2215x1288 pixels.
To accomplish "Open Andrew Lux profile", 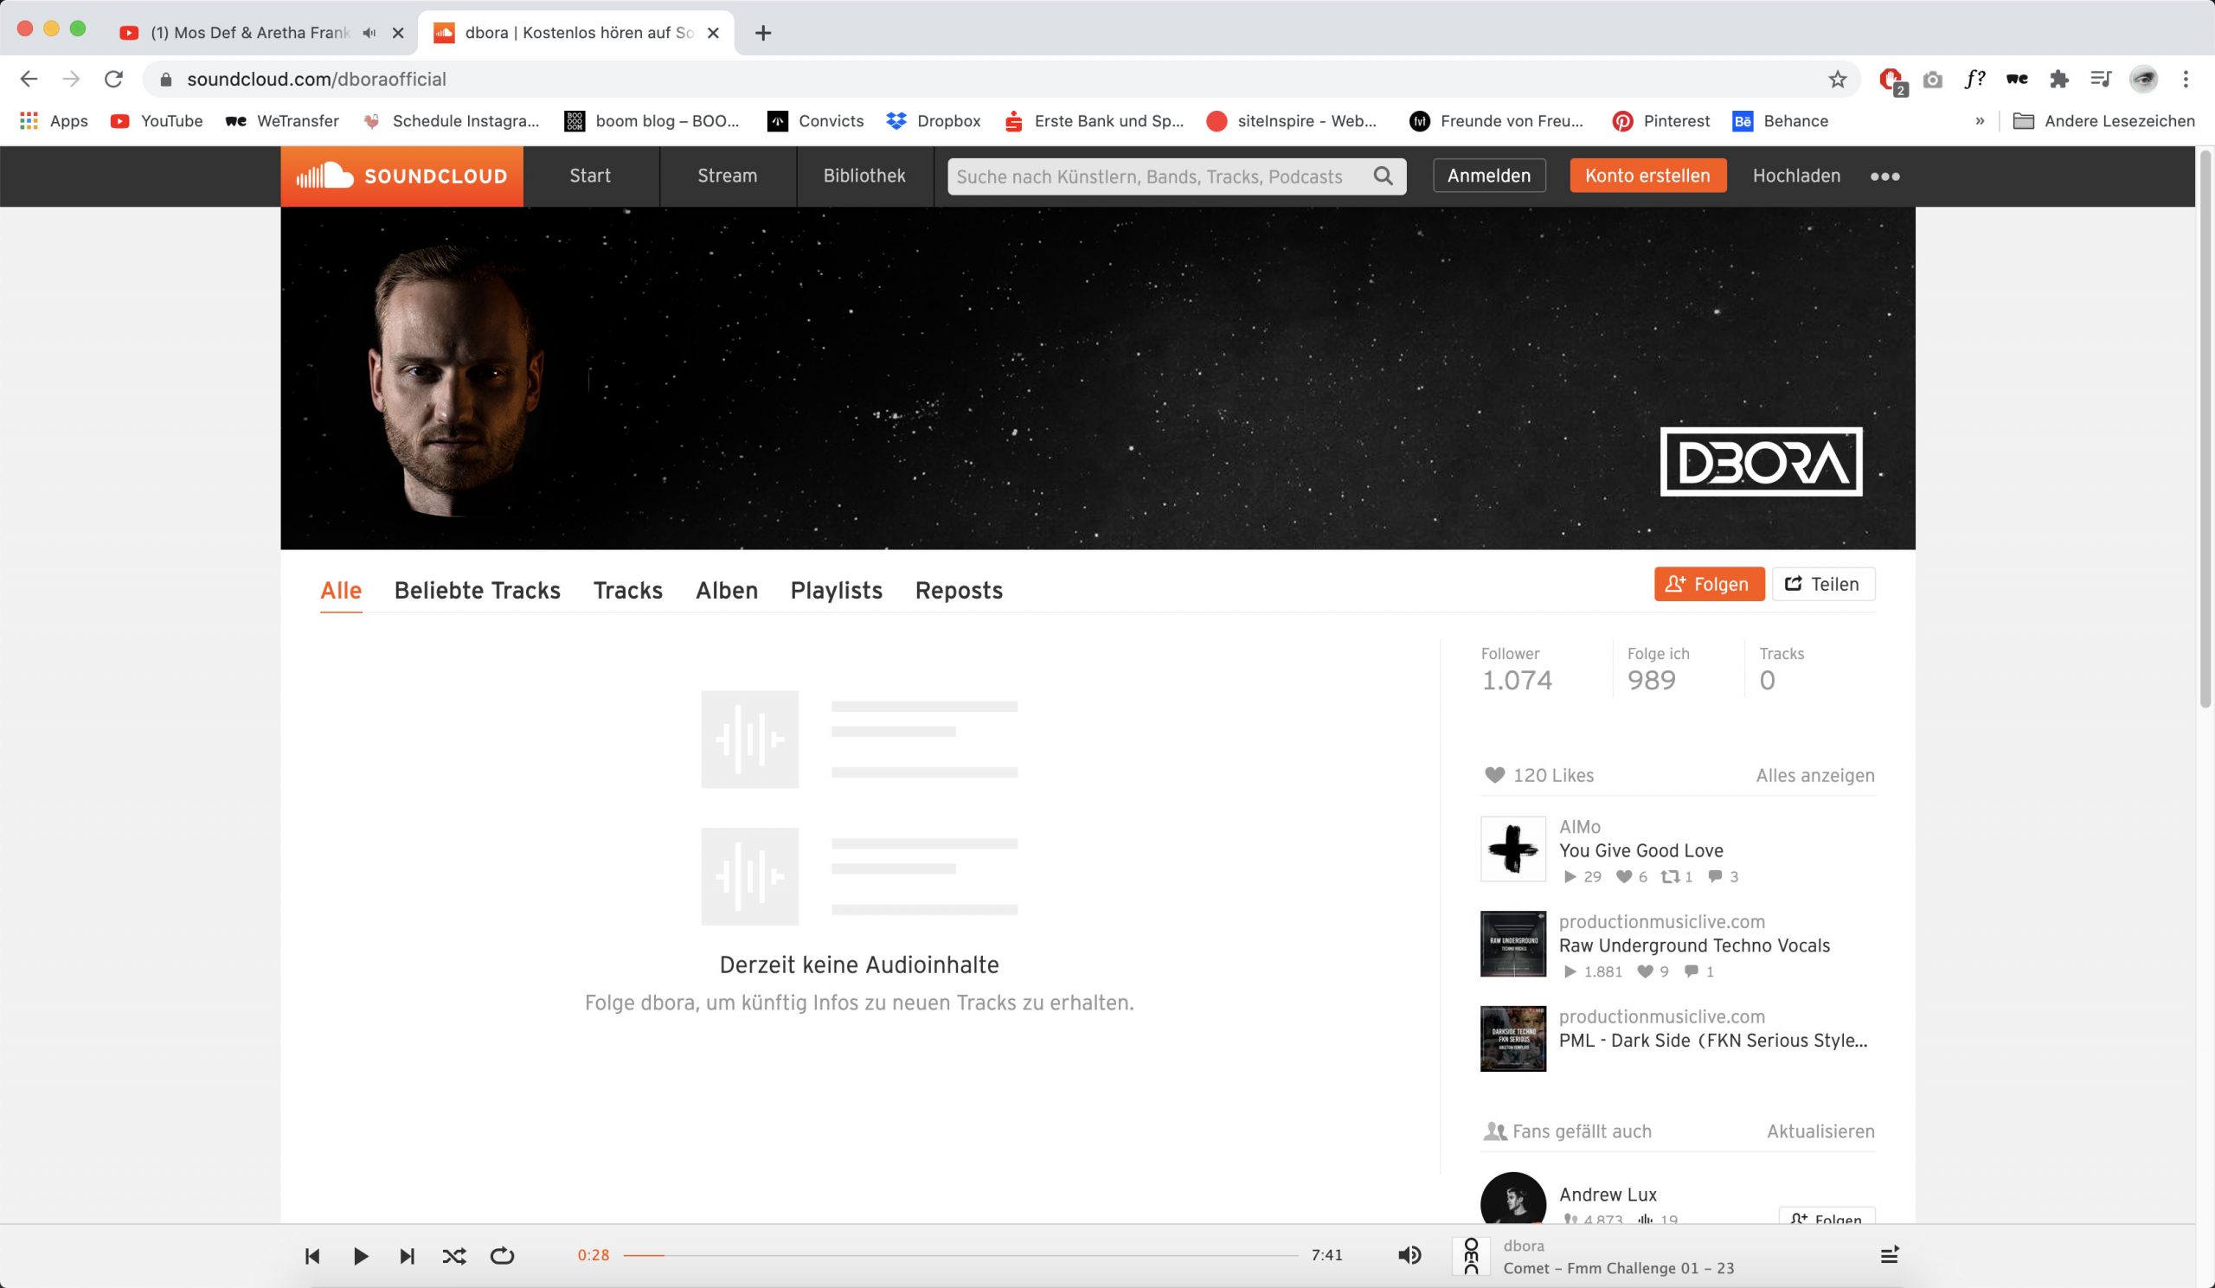I will [x=1608, y=1195].
